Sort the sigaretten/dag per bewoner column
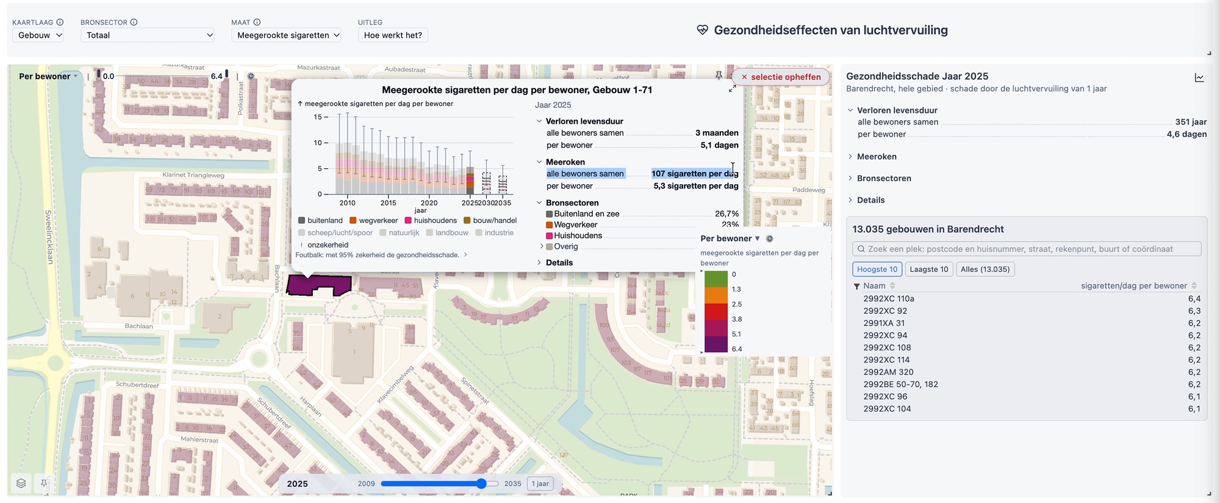Viewport: 1220px width, 503px height. click(x=1194, y=285)
